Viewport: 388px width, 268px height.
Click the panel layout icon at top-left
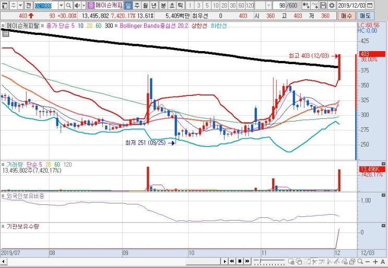coord(5,5)
